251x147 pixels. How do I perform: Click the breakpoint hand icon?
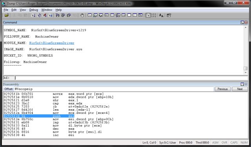click(82, 15)
